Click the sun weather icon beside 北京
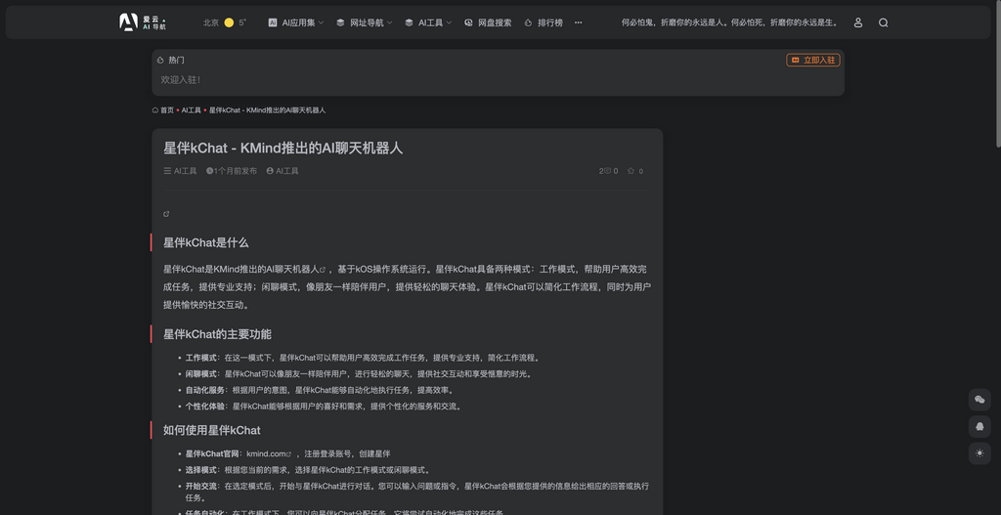The width and height of the screenshot is (1001, 515). (229, 22)
